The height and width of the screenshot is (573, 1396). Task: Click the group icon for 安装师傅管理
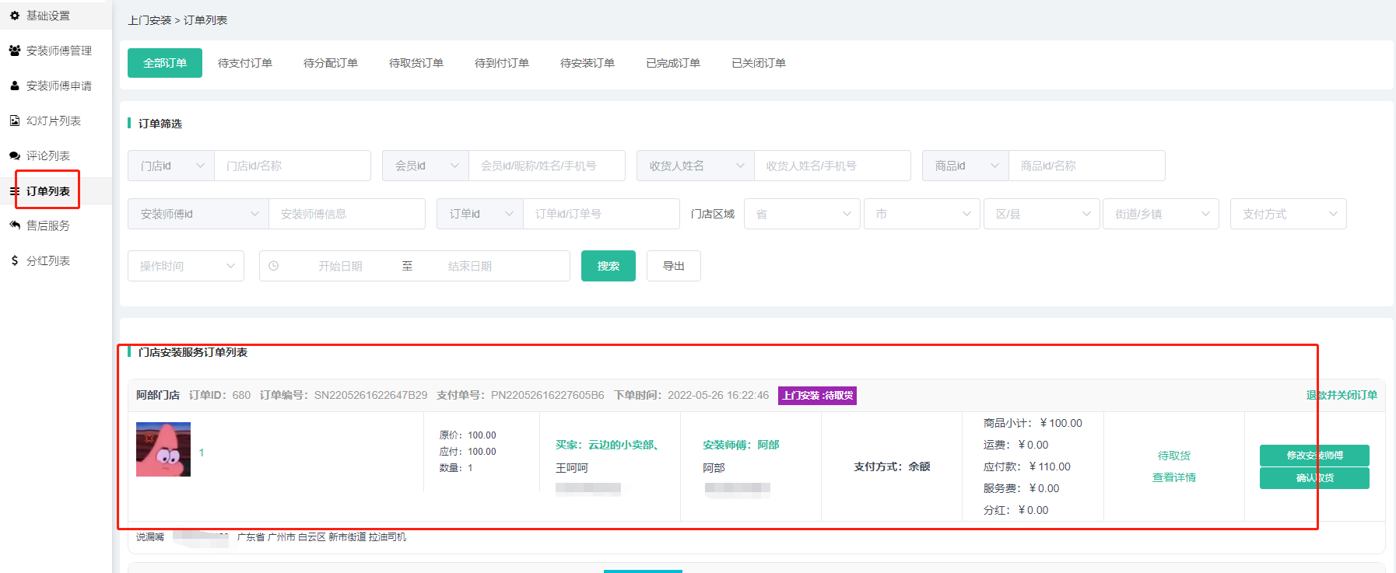click(x=15, y=51)
